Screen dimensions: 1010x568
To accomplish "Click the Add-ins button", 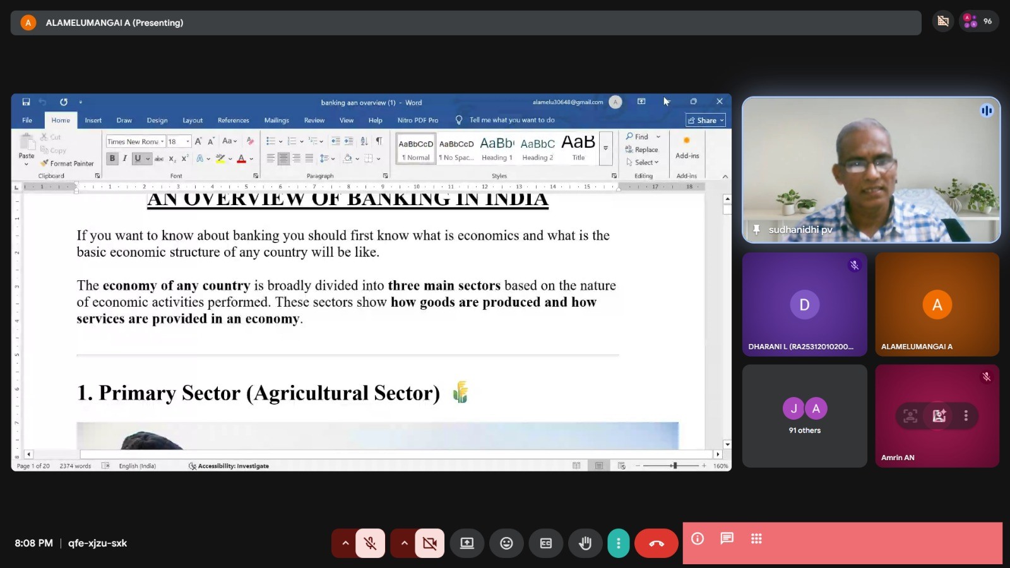I will pyautogui.click(x=687, y=148).
